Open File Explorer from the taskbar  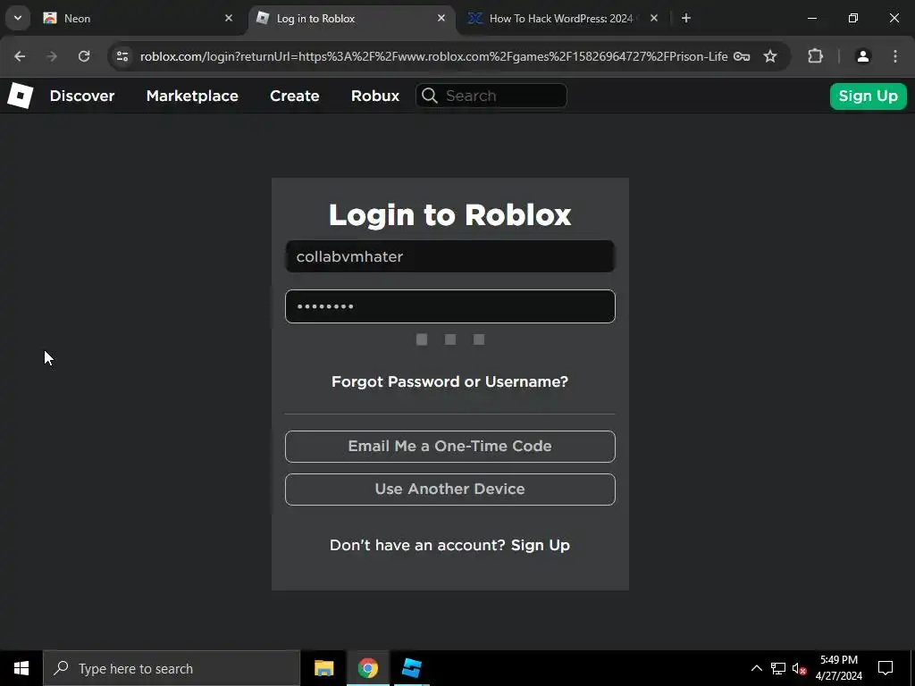(323, 668)
